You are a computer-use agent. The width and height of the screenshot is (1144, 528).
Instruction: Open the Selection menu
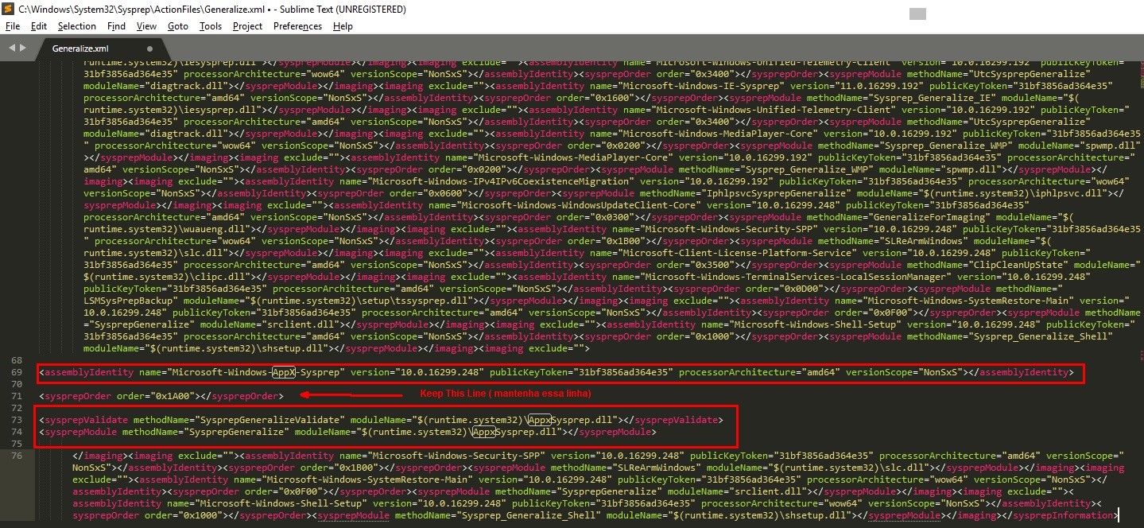(x=76, y=26)
